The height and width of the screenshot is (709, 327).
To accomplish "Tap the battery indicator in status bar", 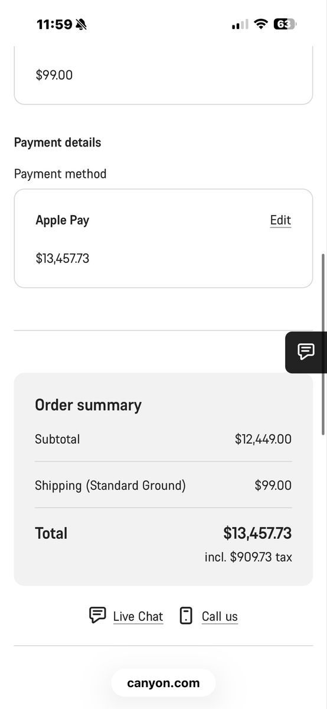I will 285,24.
